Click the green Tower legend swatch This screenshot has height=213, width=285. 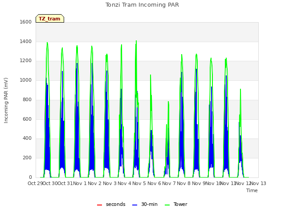click(x=167, y=205)
